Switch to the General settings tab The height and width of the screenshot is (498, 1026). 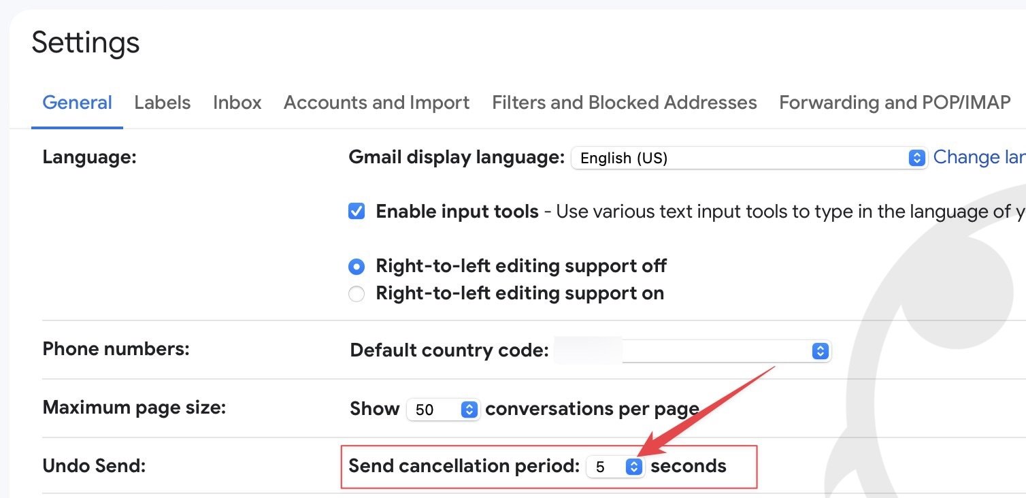[77, 103]
